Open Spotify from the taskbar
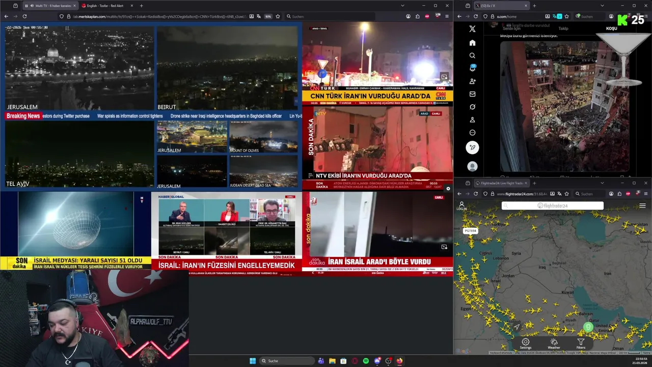Viewport: 652px width, 367px height. click(366, 361)
